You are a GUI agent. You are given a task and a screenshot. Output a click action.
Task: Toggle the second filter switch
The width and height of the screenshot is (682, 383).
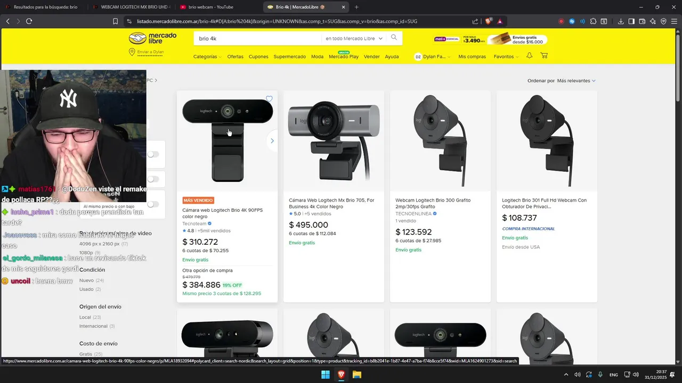point(153,179)
